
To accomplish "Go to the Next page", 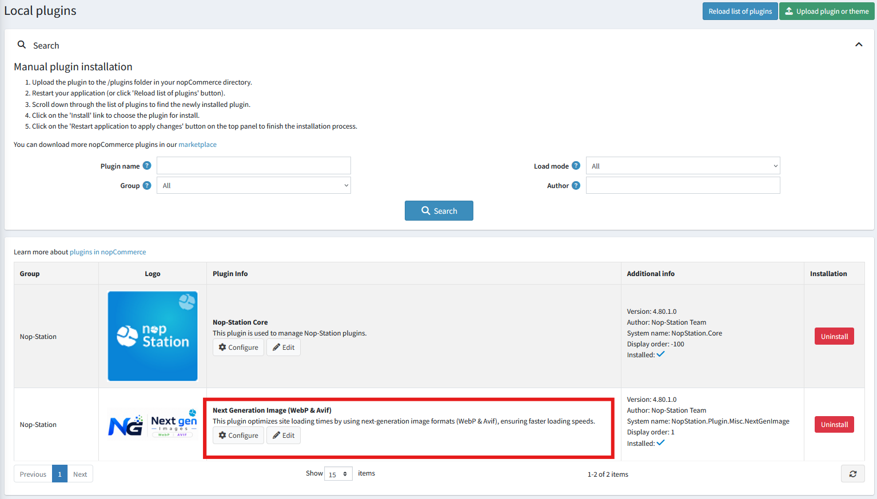I will (x=80, y=474).
